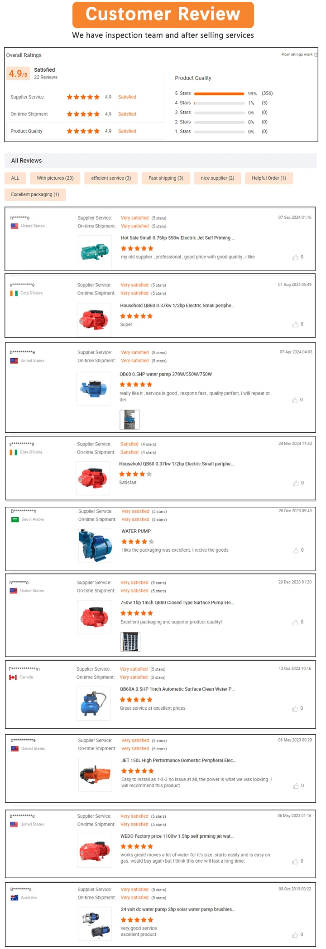Select the 'ALL' reviews filter
Image resolution: width=326 pixels, height=949 pixels.
tap(15, 178)
